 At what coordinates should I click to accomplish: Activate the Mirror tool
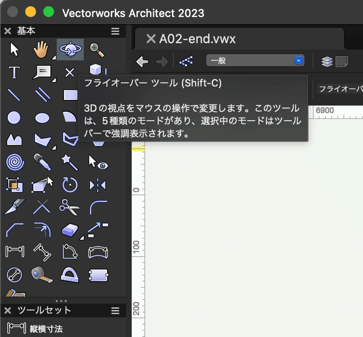pos(97,185)
